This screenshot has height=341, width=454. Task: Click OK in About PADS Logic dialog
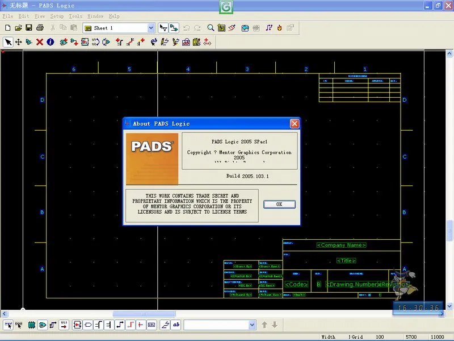coord(279,205)
